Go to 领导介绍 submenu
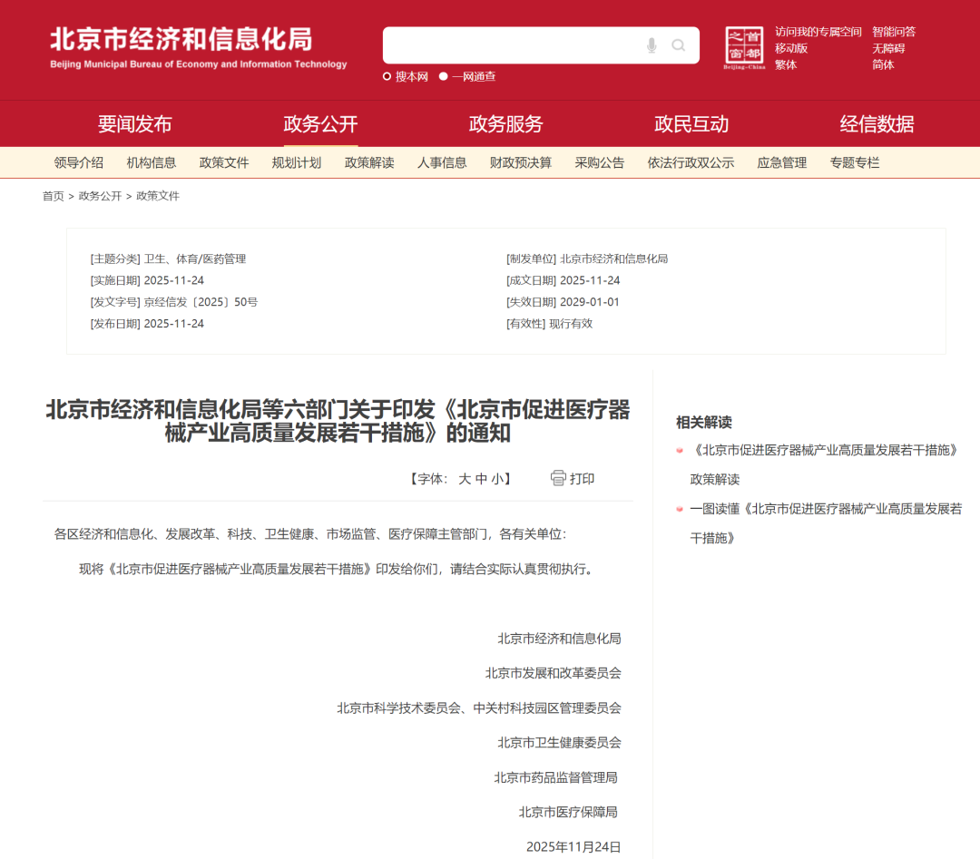The height and width of the screenshot is (859, 980). pos(79,163)
